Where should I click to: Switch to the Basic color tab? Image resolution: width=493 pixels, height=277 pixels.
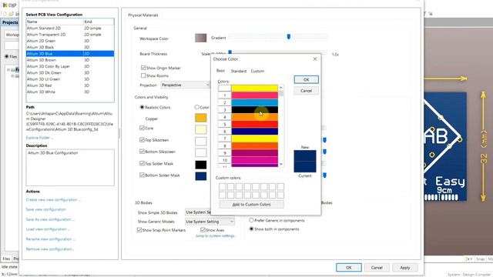(x=221, y=71)
